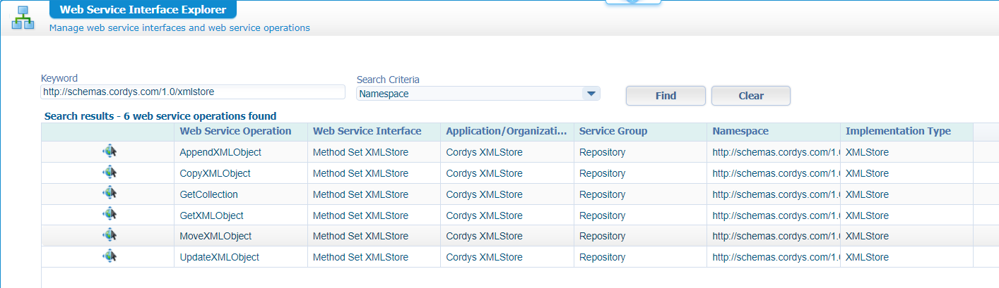
Task: Select the GetCollection operation name
Action: (x=209, y=194)
